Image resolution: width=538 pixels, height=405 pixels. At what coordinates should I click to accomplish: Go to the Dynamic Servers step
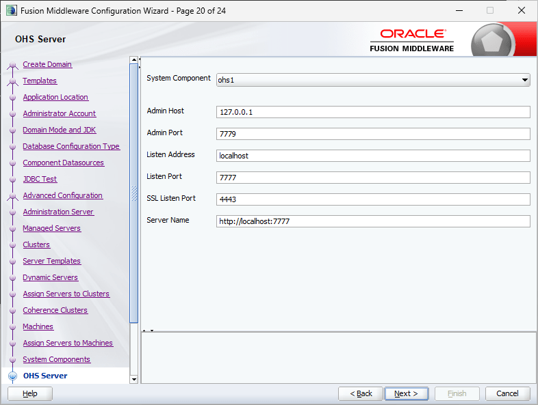pyautogui.click(x=51, y=278)
